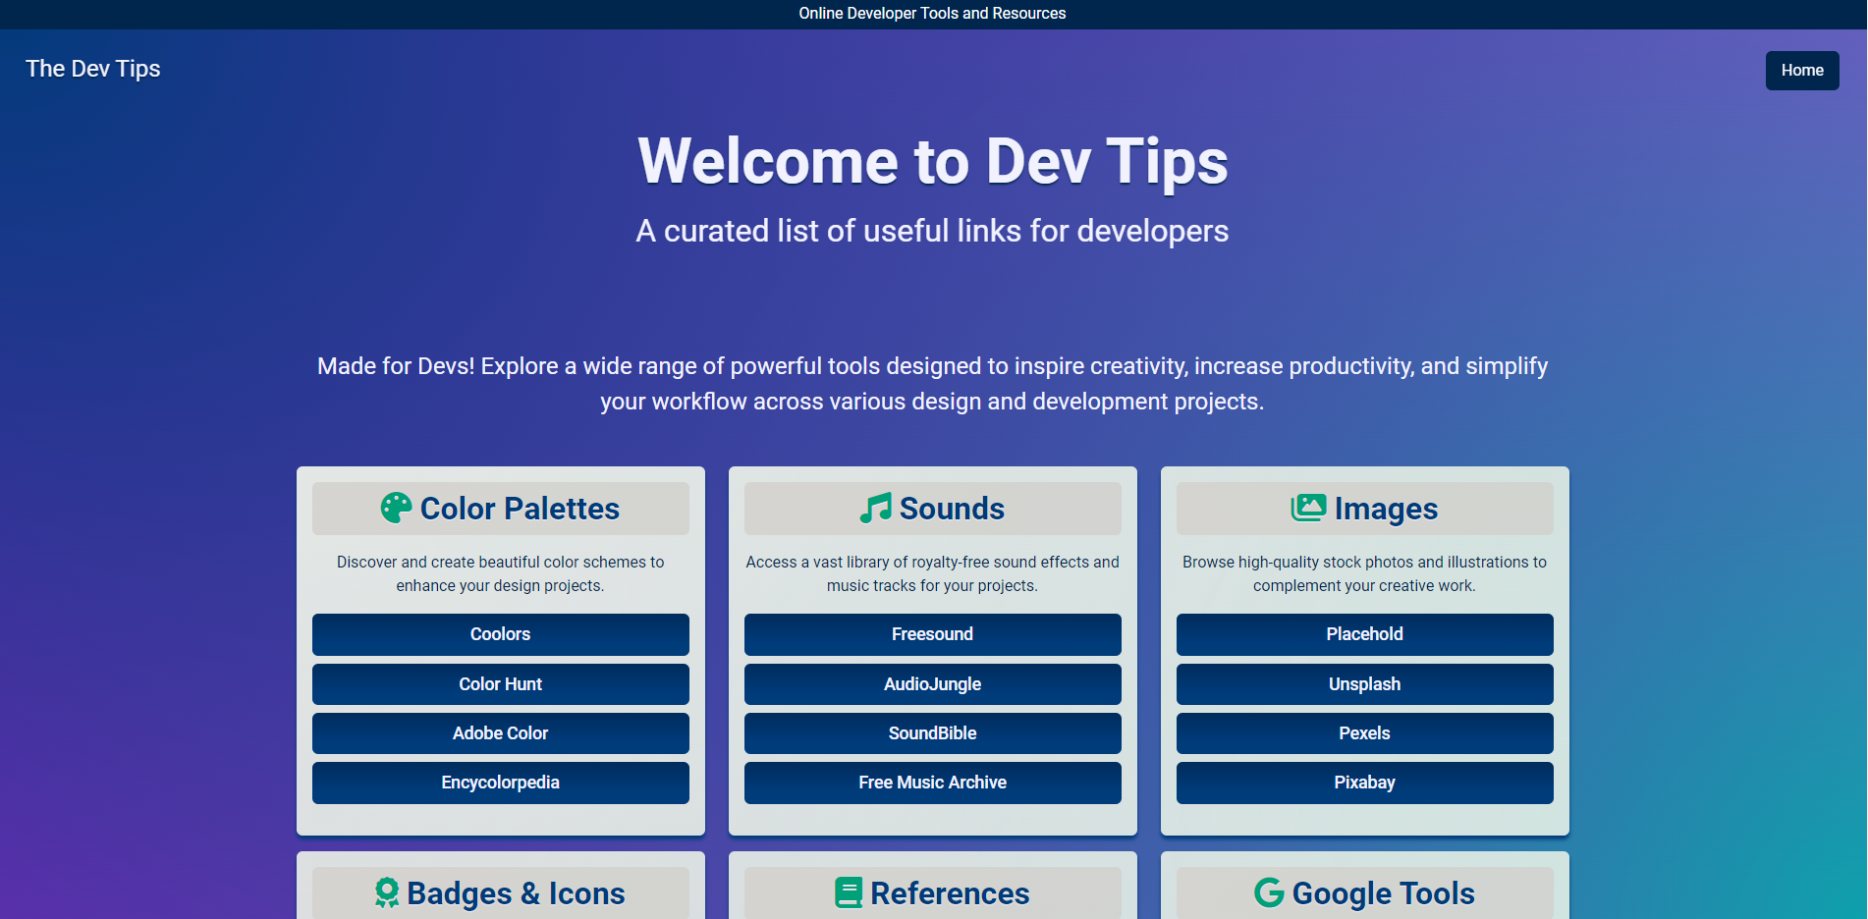
Task: Open SoundBible link
Action: 933,733
